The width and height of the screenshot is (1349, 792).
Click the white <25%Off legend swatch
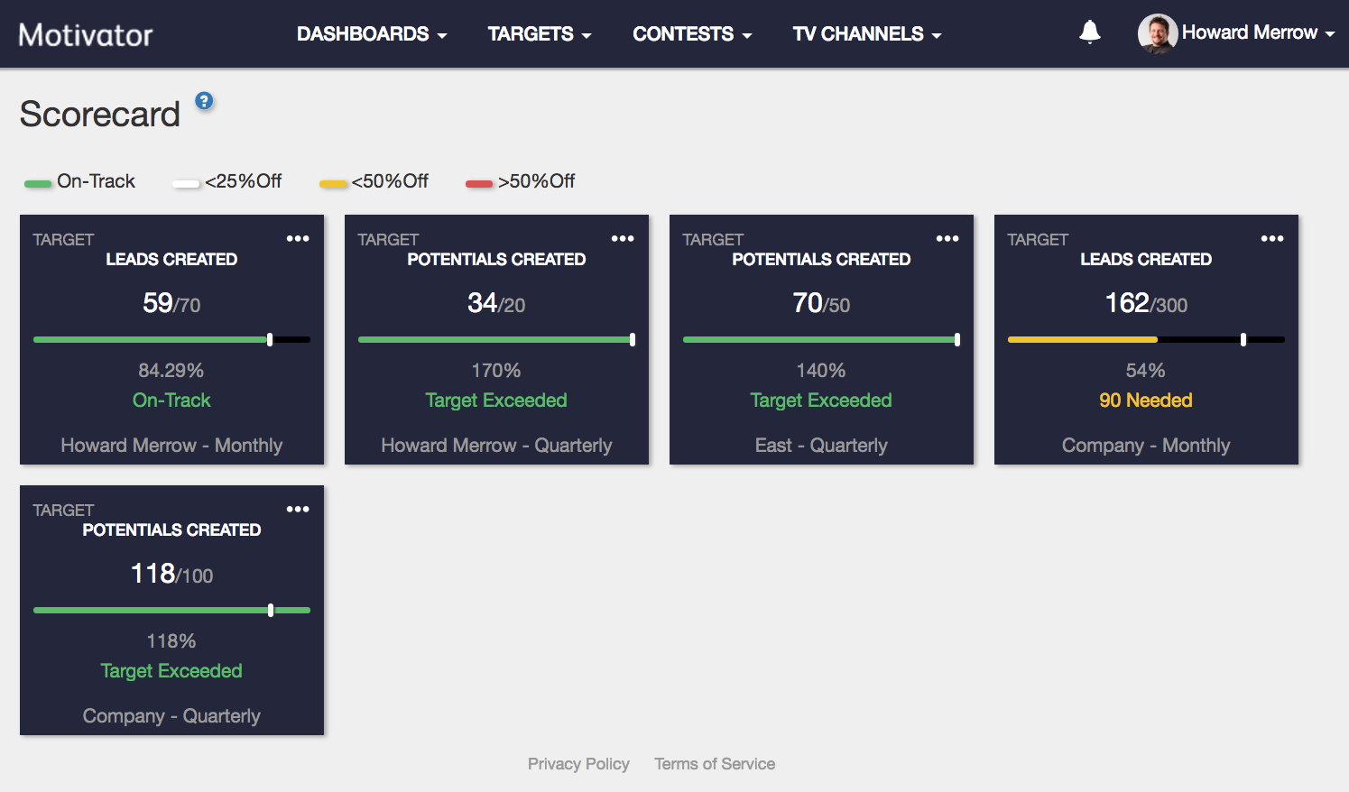click(186, 184)
